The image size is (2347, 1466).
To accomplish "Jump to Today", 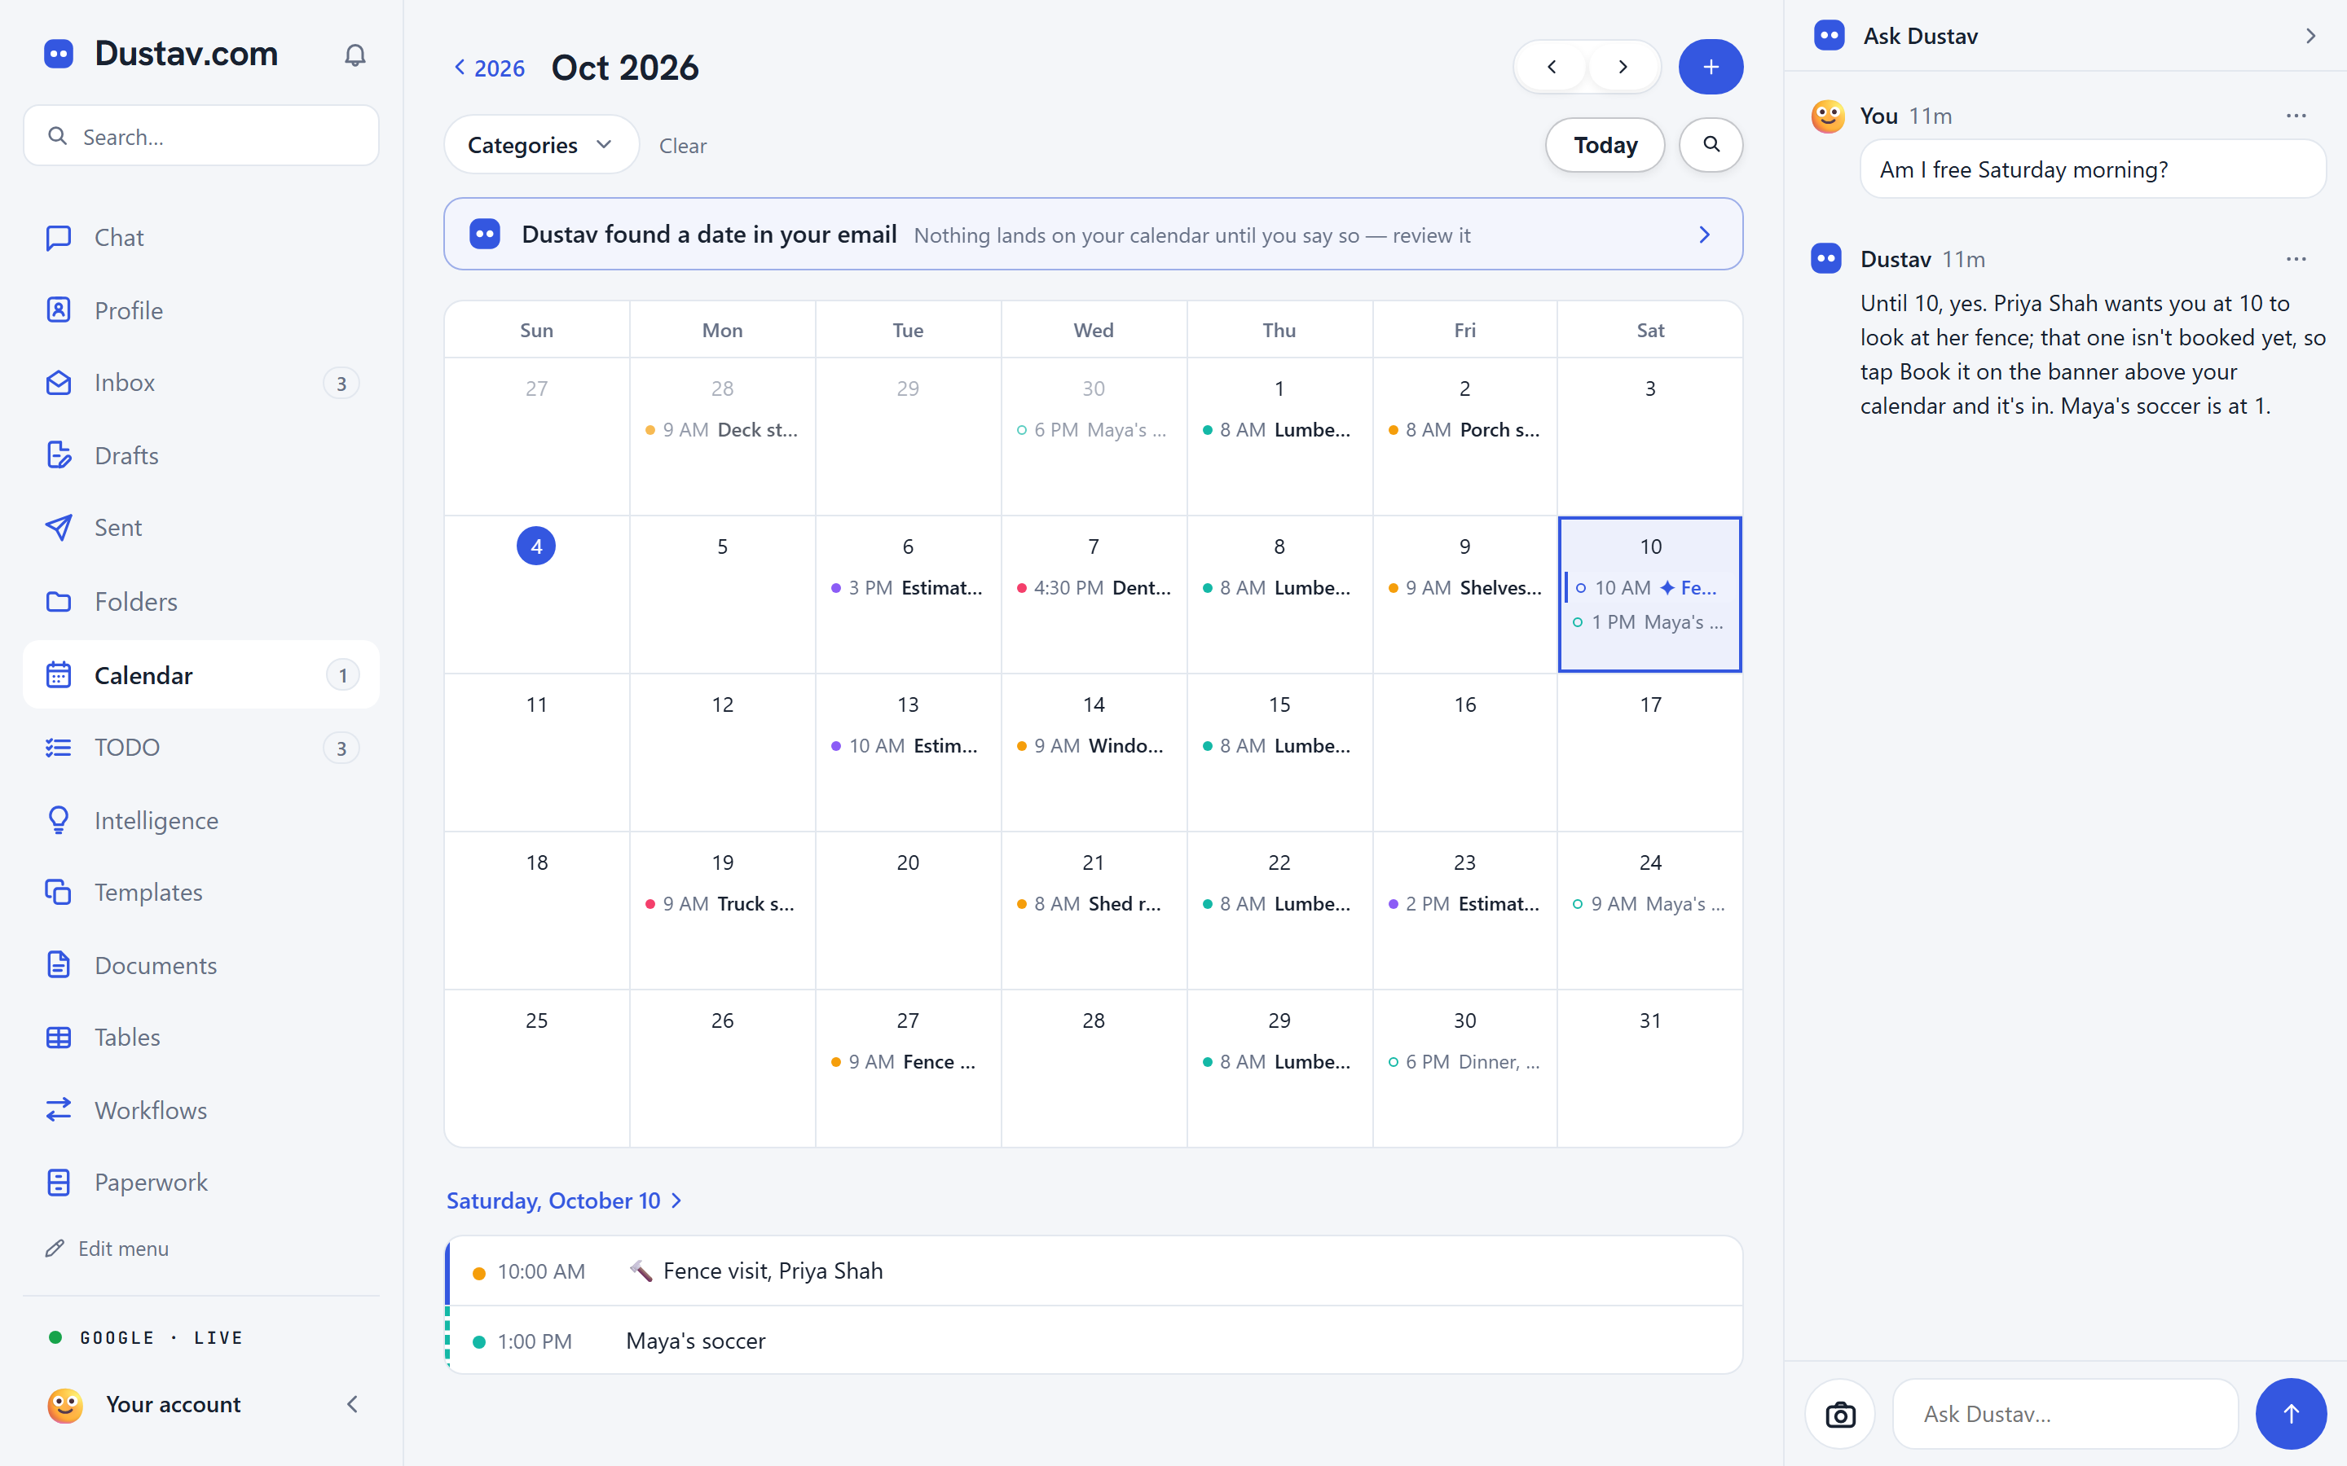I will [1605, 144].
